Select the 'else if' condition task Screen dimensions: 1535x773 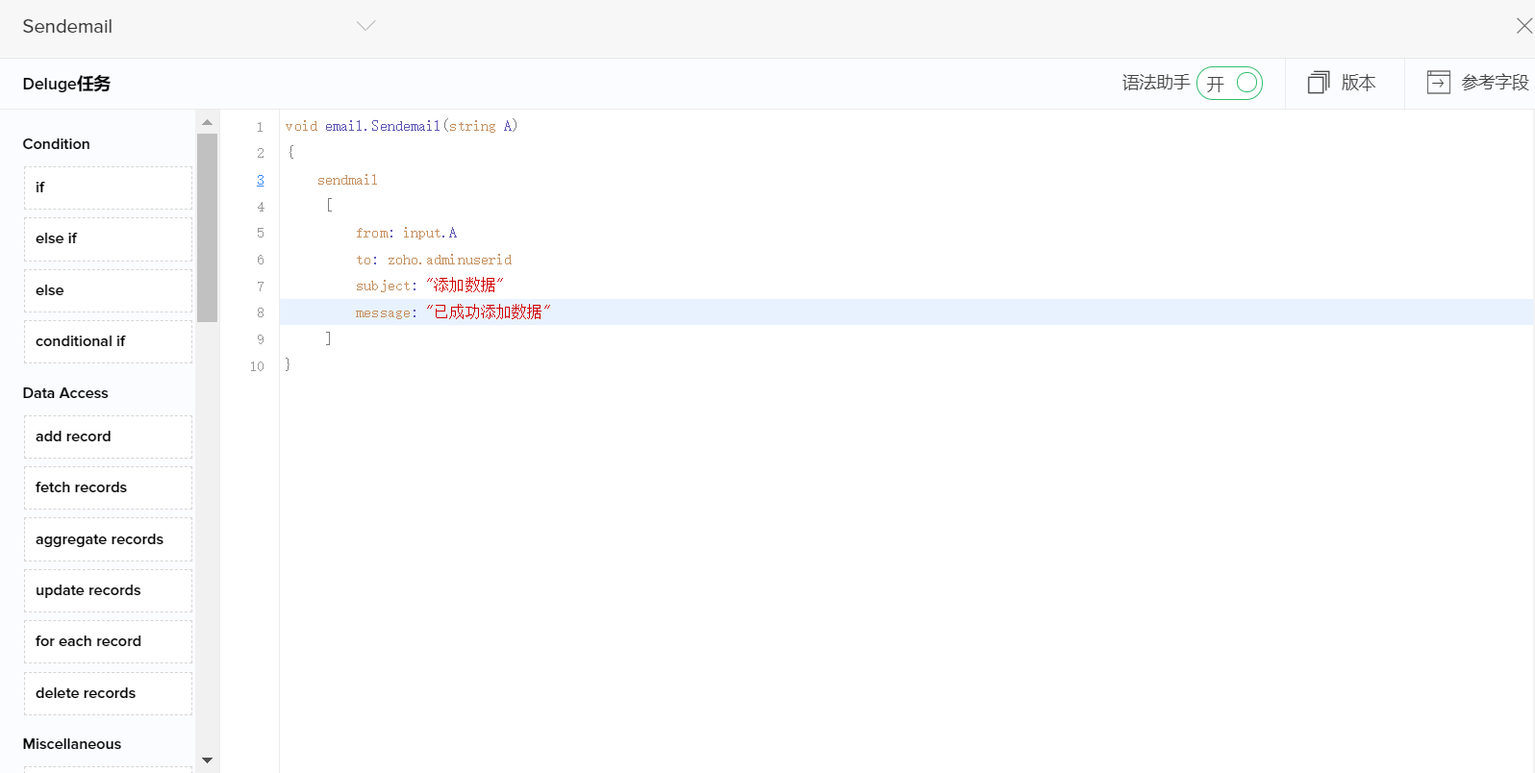point(108,238)
